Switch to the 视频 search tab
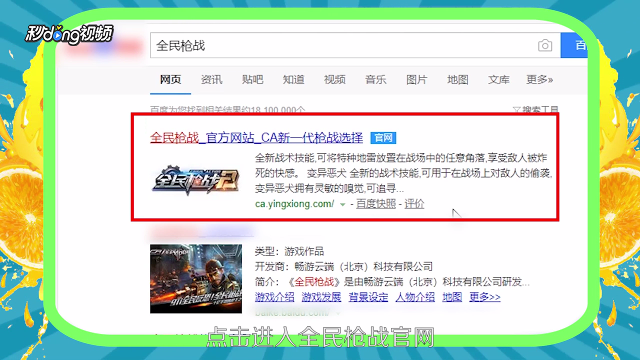This screenshot has width=640, height=360. click(334, 80)
